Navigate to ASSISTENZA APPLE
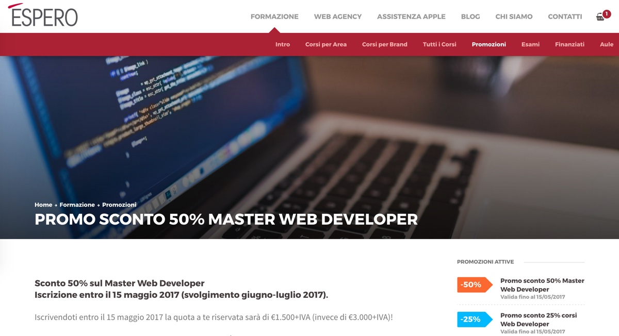Image resolution: width=619 pixels, height=336 pixels. [411, 16]
